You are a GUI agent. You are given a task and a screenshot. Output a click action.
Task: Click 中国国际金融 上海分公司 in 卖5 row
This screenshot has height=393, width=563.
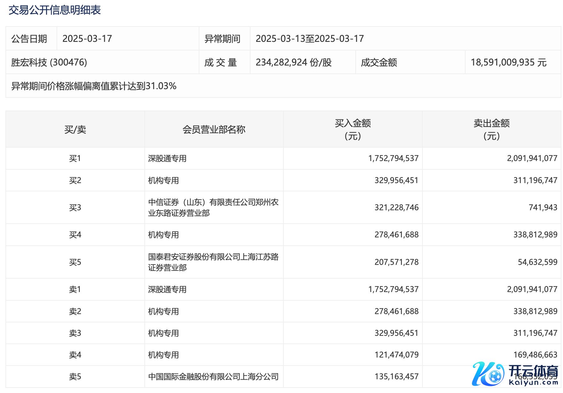pyautogui.click(x=213, y=377)
